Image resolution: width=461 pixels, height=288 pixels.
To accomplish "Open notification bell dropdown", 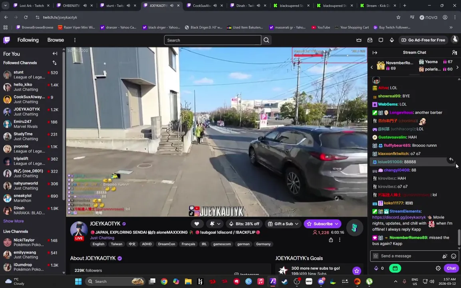I will tap(215, 224).
